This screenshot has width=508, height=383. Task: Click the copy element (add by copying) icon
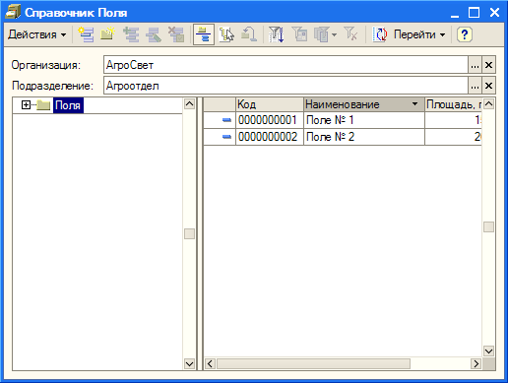(131, 34)
